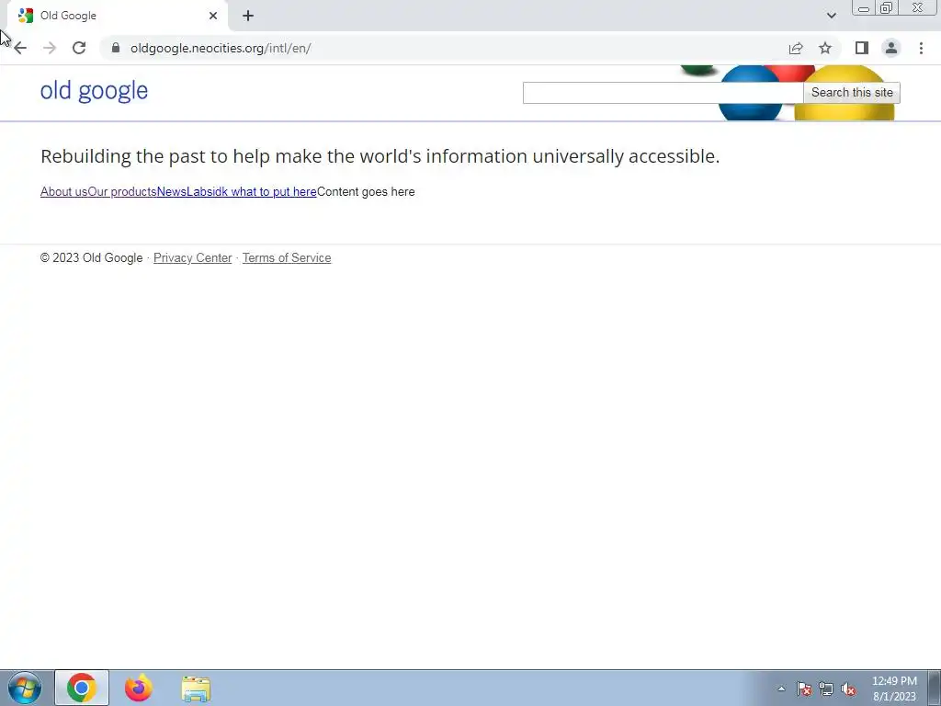
Task: Minimize the Chrome window
Action: click(x=864, y=8)
